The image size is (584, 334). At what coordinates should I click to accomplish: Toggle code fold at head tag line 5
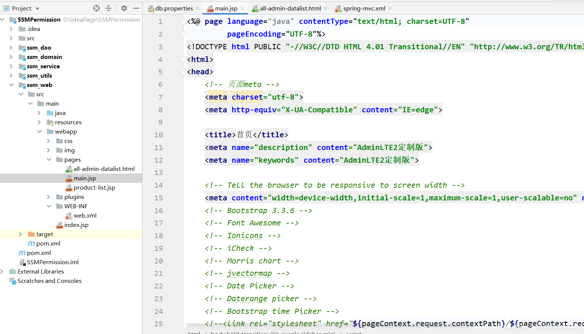click(183, 72)
